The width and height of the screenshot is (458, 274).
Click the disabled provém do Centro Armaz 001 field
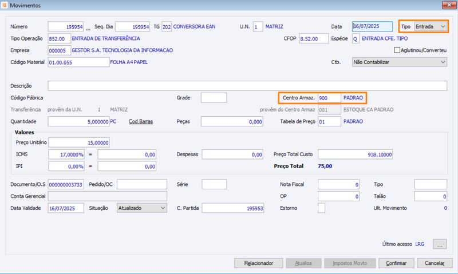coord(330,110)
